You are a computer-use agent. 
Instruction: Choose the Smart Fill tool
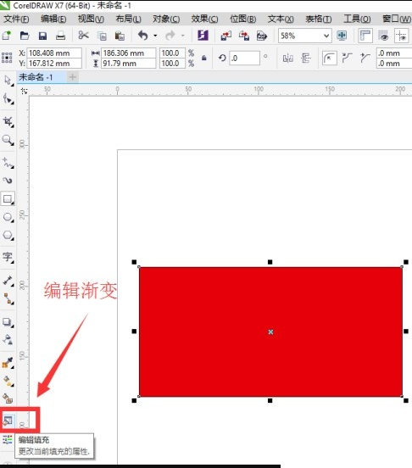coord(8,398)
